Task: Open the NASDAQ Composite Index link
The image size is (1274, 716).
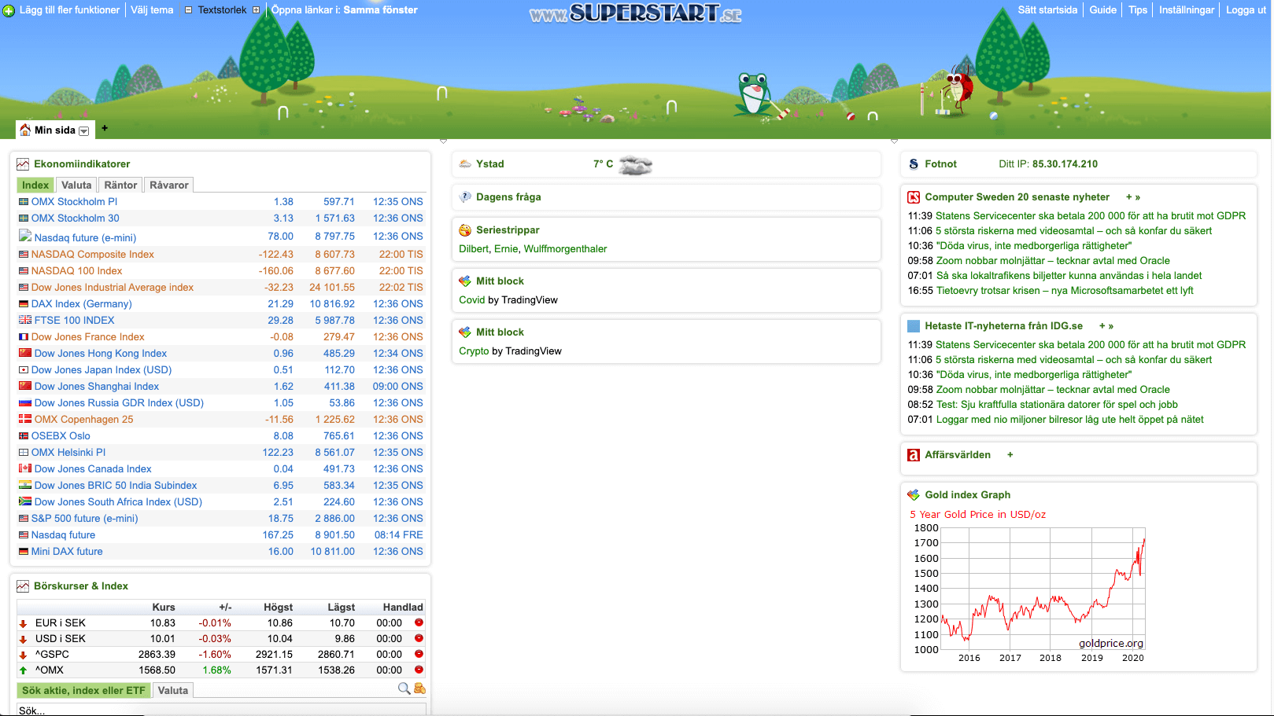Action: tap(93, 255)
